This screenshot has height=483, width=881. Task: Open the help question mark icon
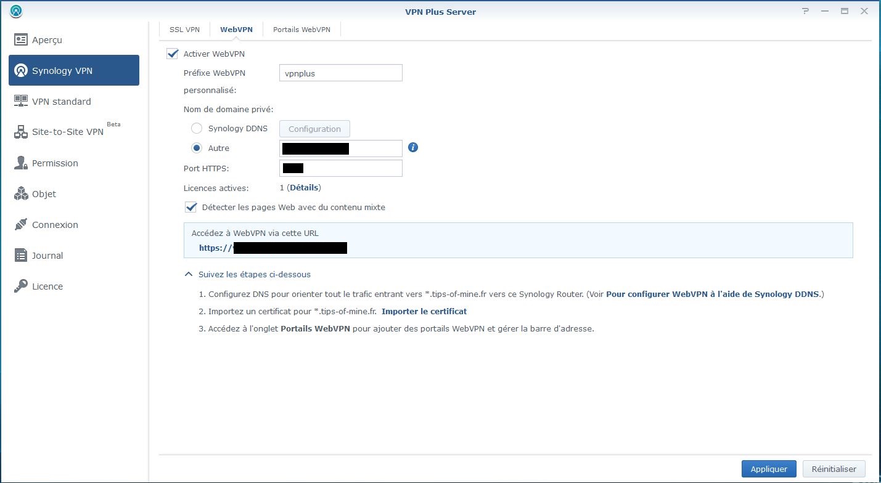pyautogui.click(x=805, y=11)
